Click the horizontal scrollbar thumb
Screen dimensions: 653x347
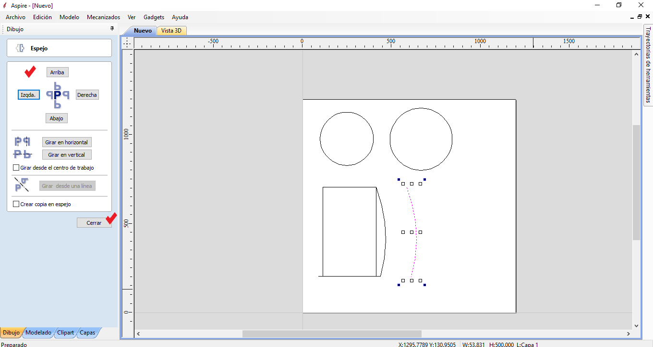(332, 334)
